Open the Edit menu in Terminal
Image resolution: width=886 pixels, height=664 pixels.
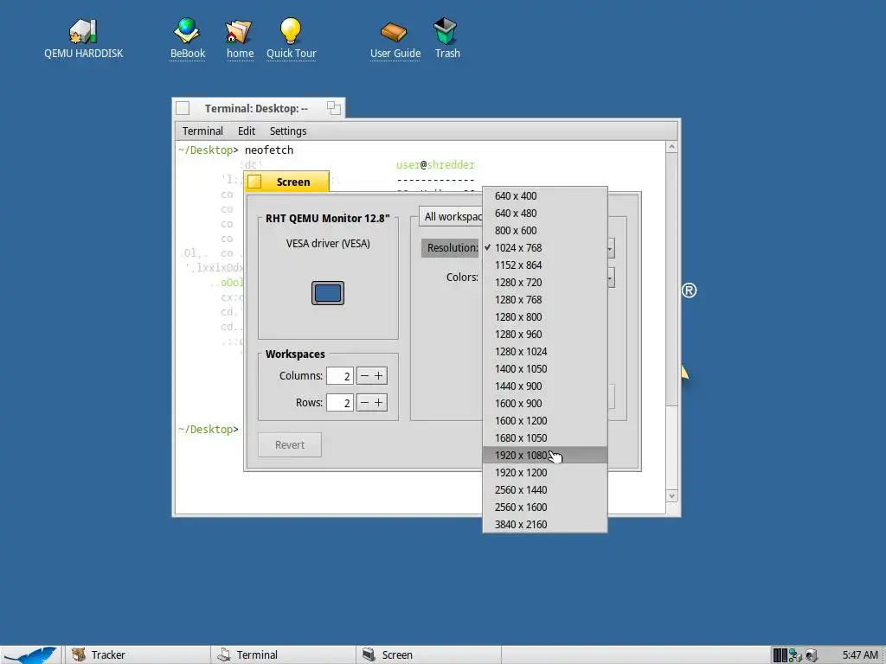(x=247, y=131)
